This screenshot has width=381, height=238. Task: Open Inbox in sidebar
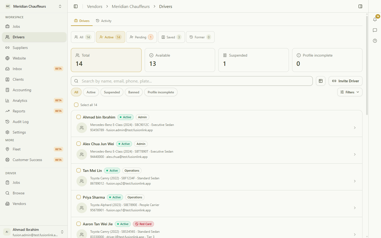pos(34,69)
